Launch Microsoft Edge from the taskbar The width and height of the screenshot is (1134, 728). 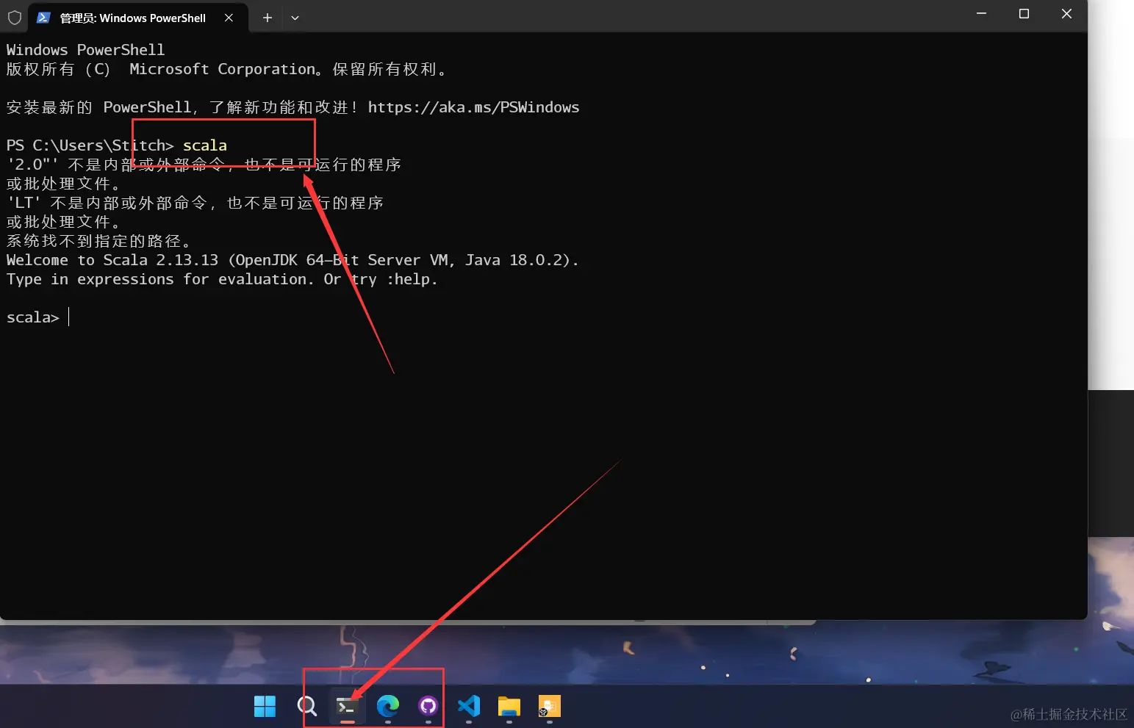388,706
